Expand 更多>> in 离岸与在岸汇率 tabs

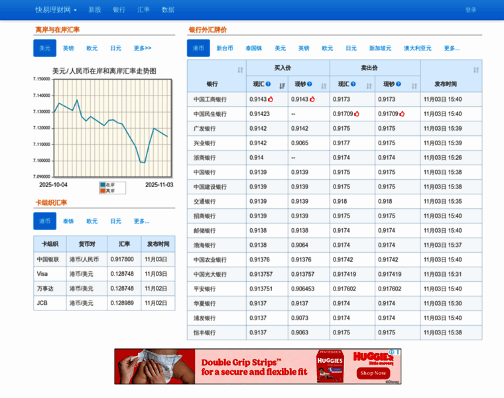[x=142, y=48]
